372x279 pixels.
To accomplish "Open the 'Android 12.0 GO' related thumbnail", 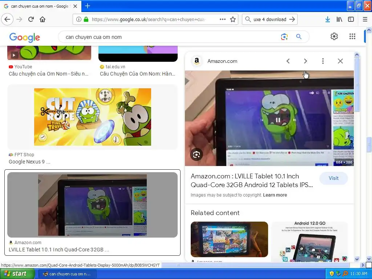I will [310, 242].
